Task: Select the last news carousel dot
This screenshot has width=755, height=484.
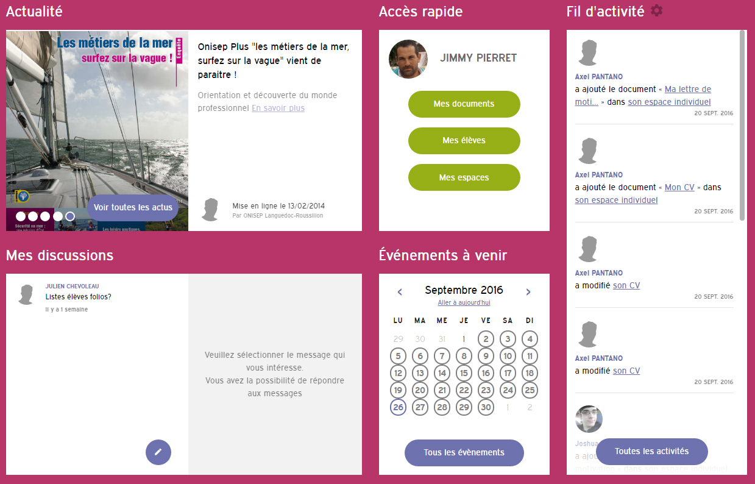Action: [70, 216]
